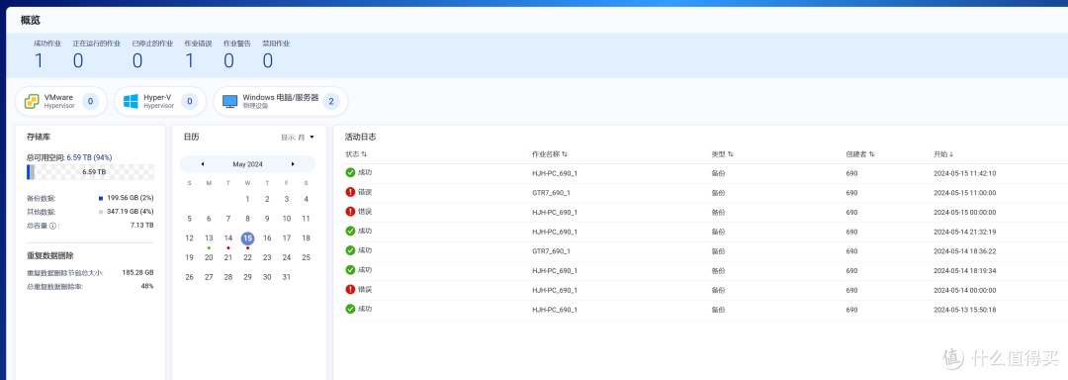Open the 显示: 月 view dropdown
This screenshot has height=380, width=1068.
(298, 137)
